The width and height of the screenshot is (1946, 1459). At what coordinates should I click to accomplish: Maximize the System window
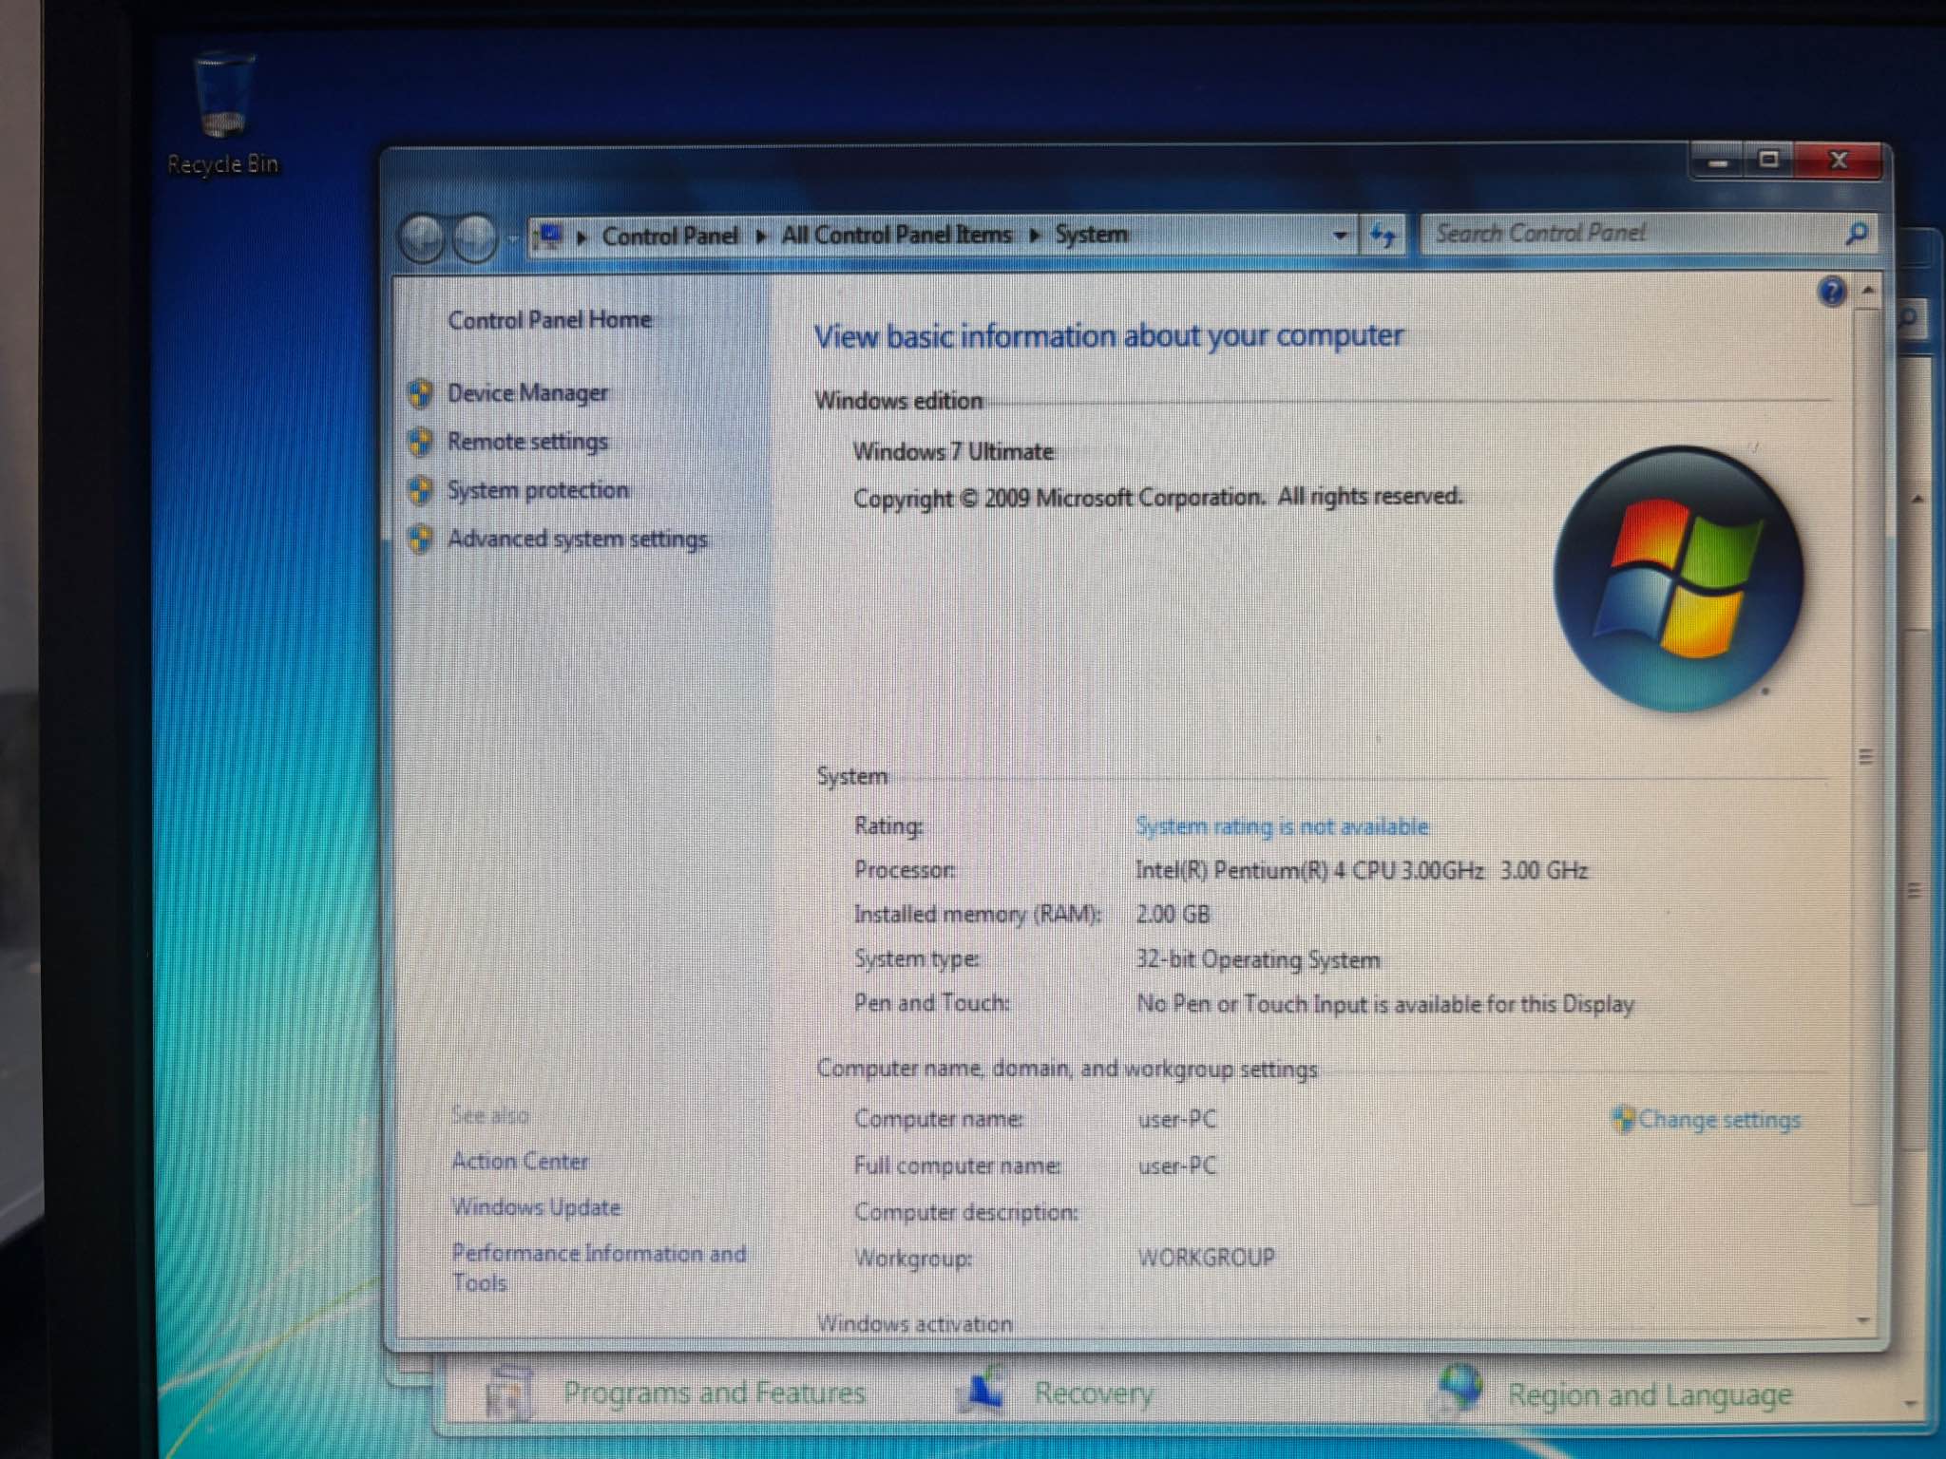[x=1768, y=161]
